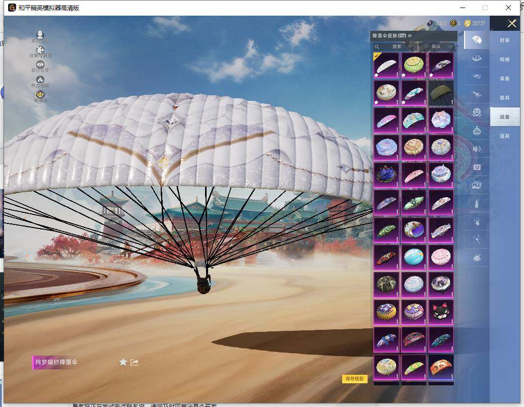The image size is (524, 407).
Task: Open the picture gallery category icon
Action: [x=477, y=185]
